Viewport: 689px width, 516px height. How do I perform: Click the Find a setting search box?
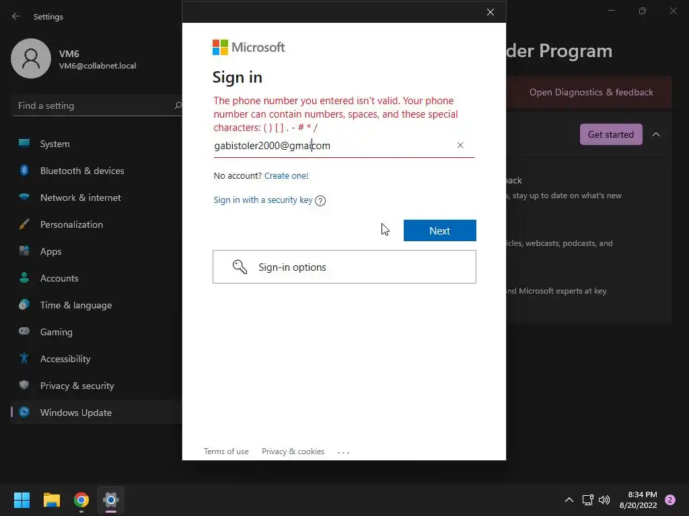pyautogui.click(x=97, y=105)
